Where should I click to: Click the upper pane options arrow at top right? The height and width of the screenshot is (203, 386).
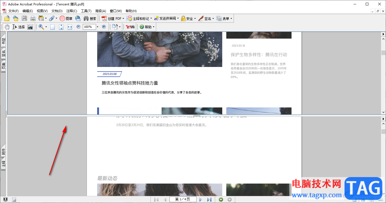tap(383, 34)
